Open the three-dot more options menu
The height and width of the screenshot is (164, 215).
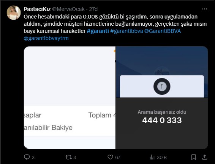click(205, 9)
